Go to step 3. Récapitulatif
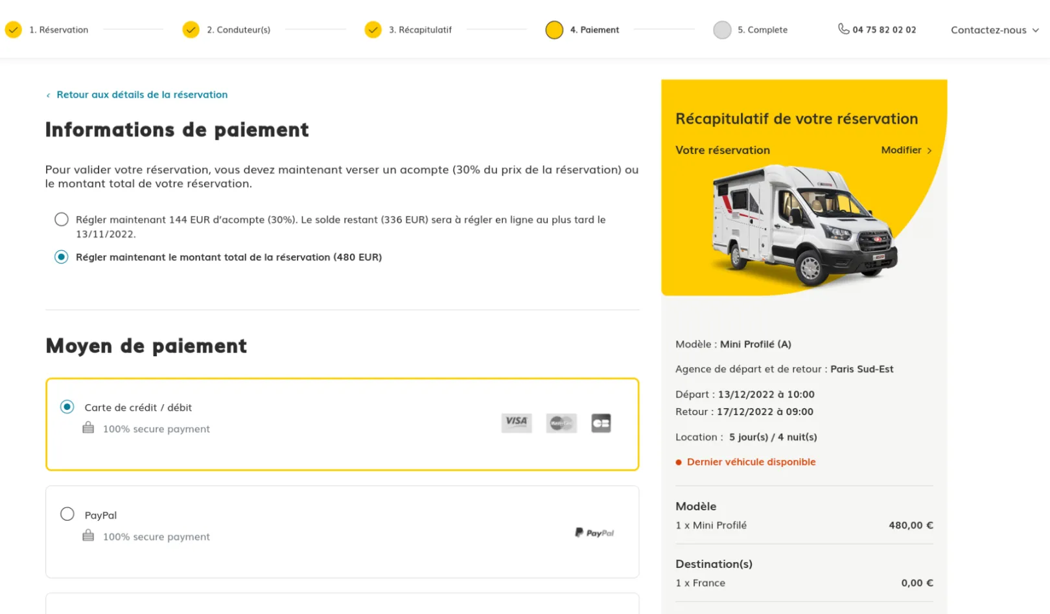The height and width of the screenshot is (614, 1050). pos(420,30)
